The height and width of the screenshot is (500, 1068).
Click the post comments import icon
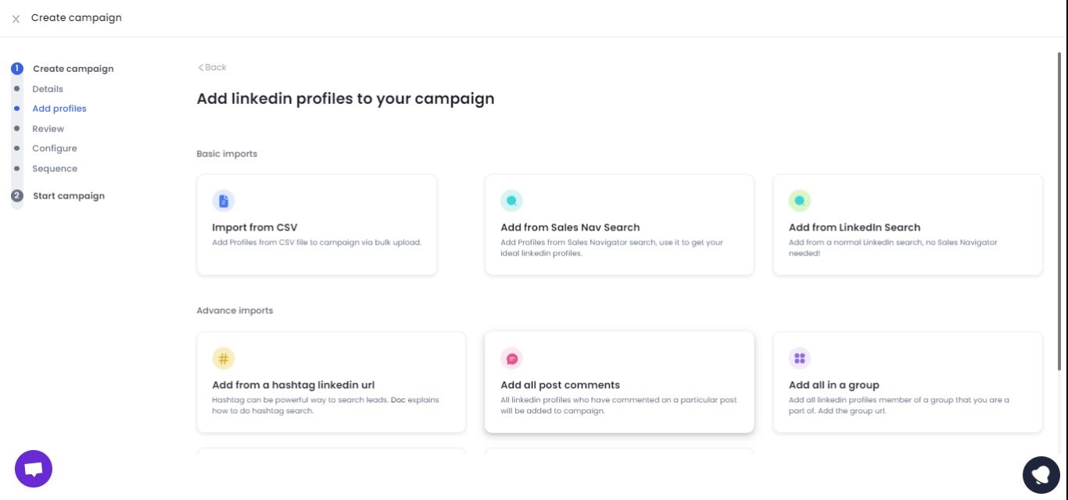tap(512, 358)
